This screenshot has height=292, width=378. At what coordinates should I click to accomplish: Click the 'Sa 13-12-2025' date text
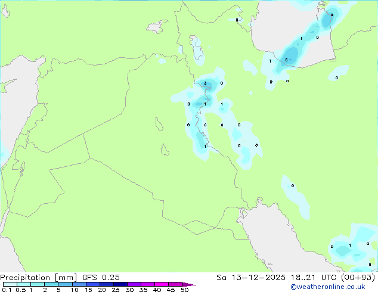(x=251, y=278)
